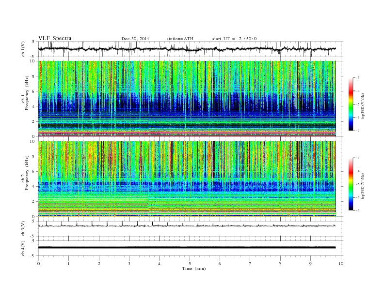Click the time axis tick label "5"

coord(190,264)
